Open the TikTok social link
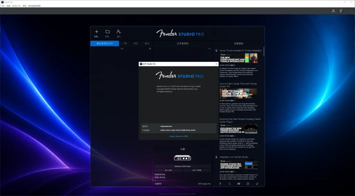The height and width of the screenshot is (196, 355). coord(257,184)
